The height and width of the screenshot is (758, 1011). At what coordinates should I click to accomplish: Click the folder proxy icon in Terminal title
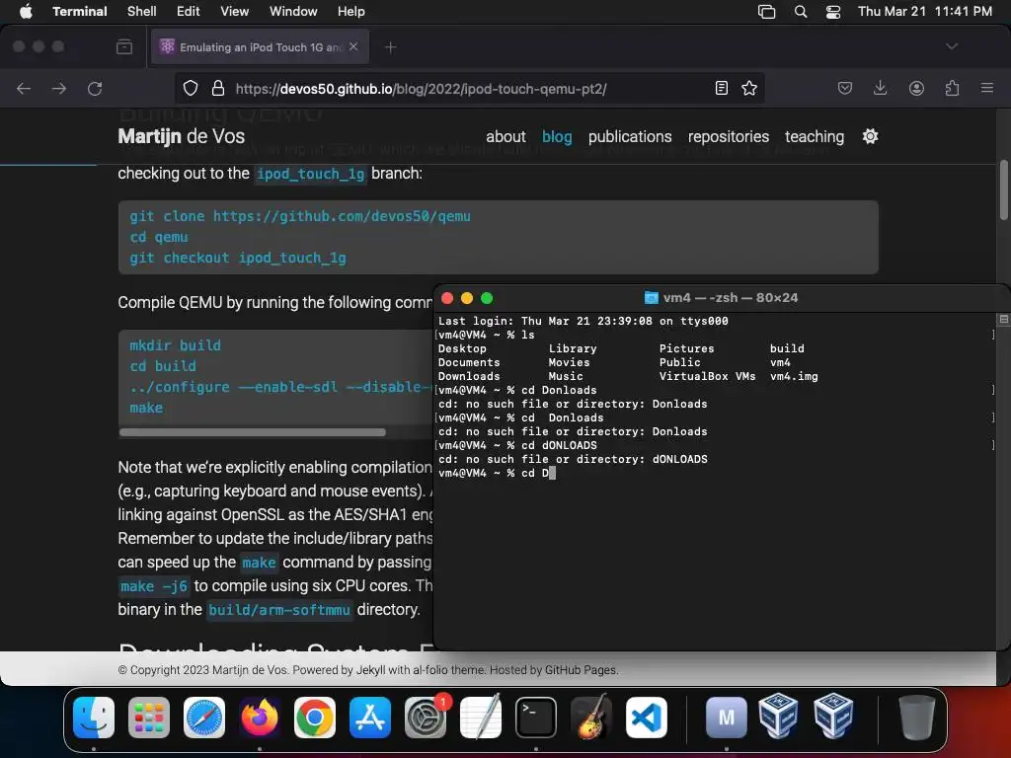tap(652, 298)
